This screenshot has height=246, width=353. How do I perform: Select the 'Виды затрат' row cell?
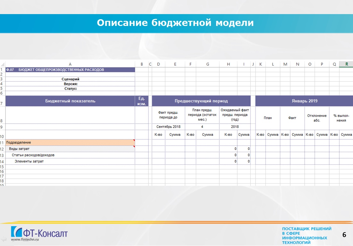coord(70,149)
